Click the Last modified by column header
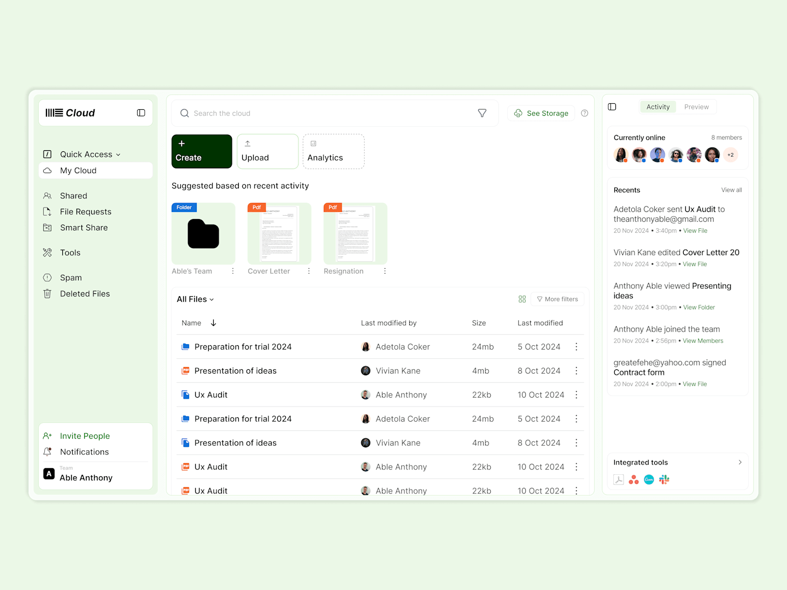Image resolution: width=787 pixels, height=590 pixels. click(x=389, y=323)
